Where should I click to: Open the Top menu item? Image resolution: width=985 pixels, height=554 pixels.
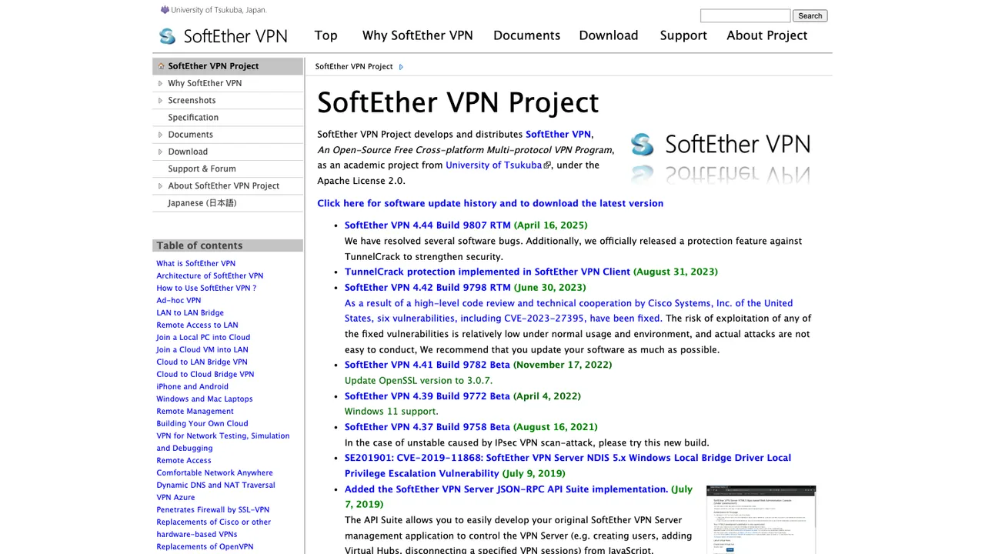[x=326, y=35]
